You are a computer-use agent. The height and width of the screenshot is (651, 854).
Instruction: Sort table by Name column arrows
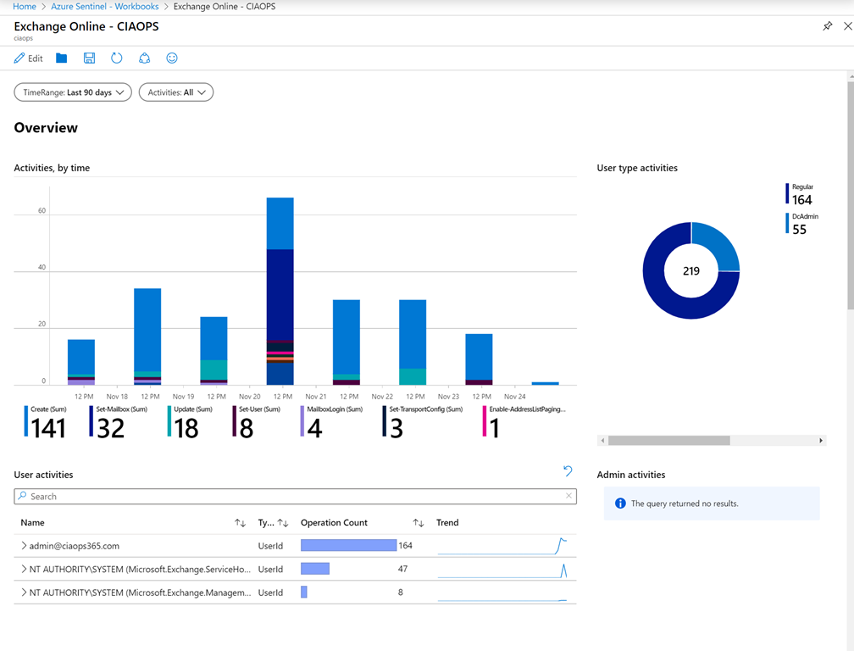(240, 523)
